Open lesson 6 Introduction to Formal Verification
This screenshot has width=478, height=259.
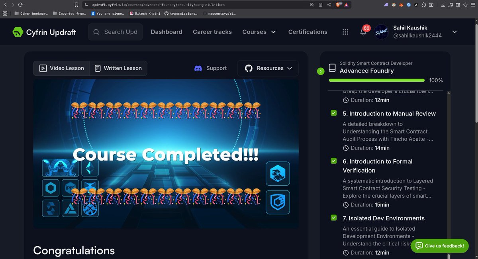click(x=378, y=166)
